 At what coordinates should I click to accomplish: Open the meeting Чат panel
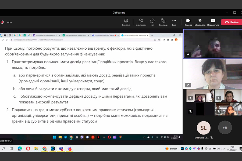pyautogui.click(x=152, y=22)
